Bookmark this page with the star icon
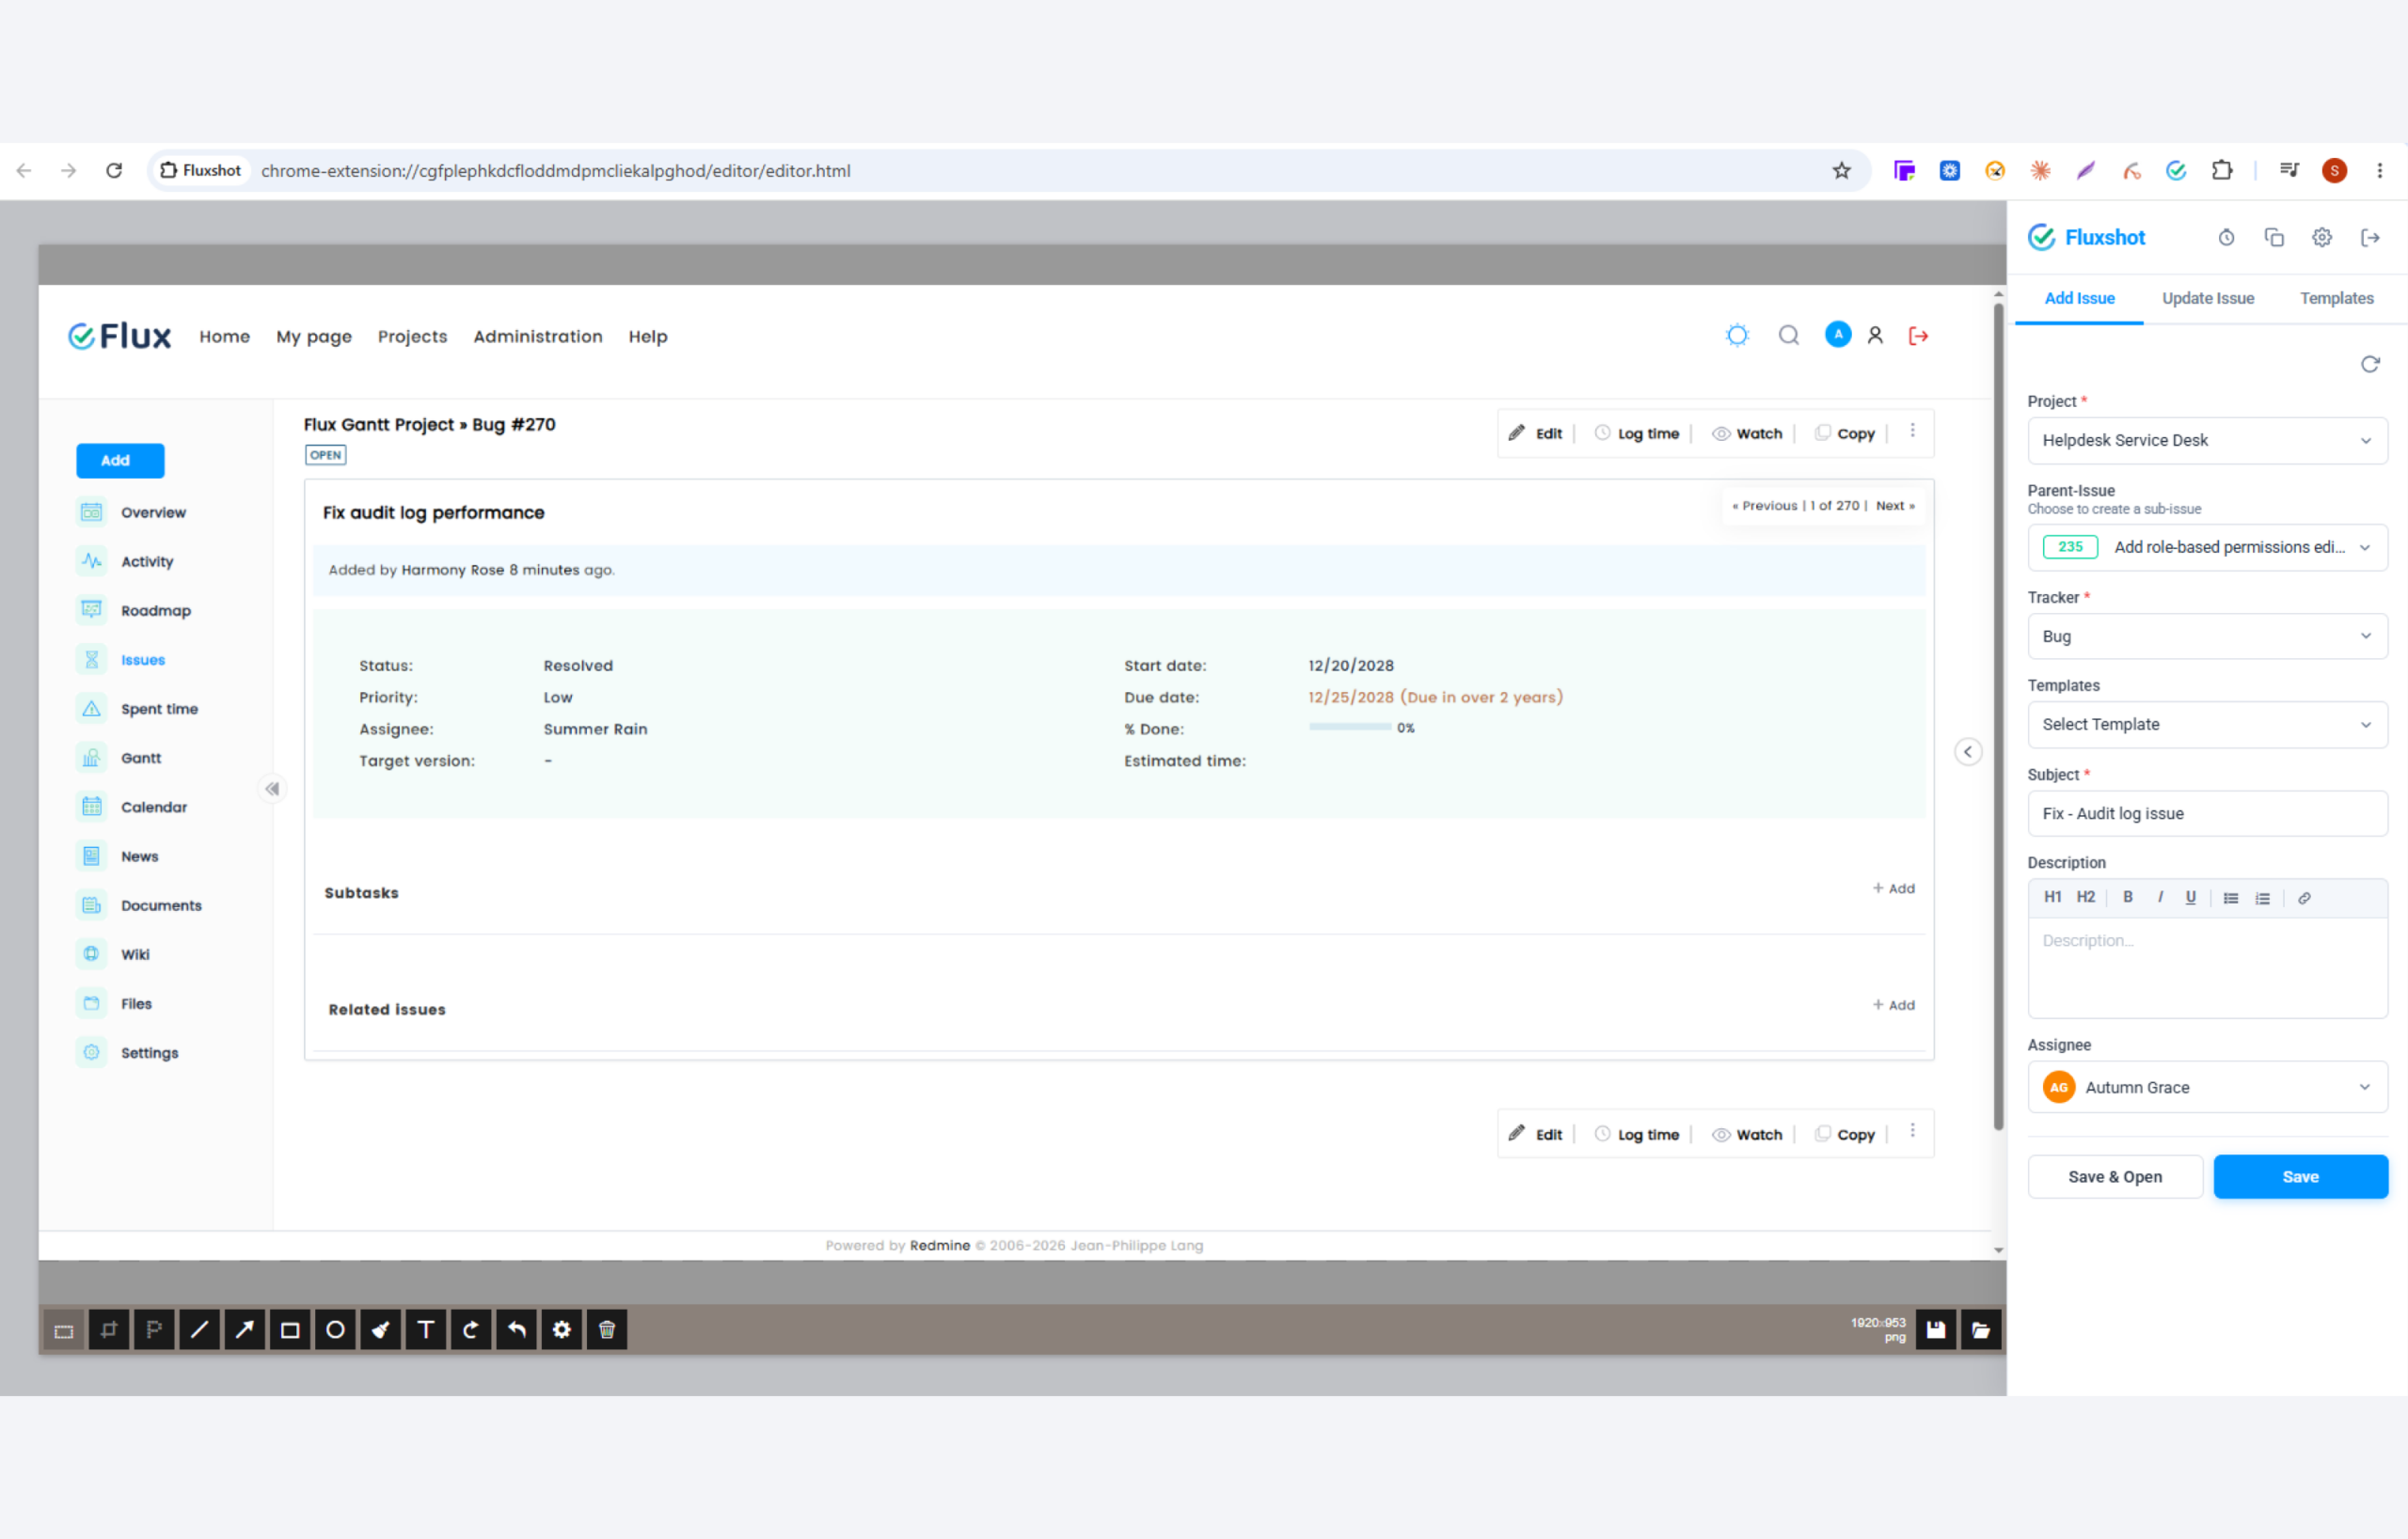 (1842, 171)
